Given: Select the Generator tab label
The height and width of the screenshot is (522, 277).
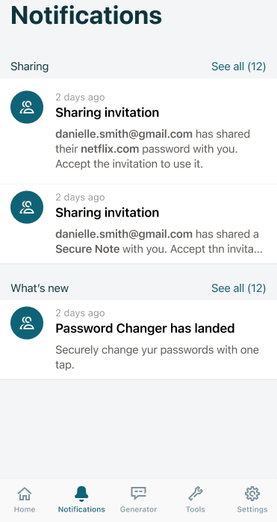Looking at the screenshot, I should tap(138, 509).
